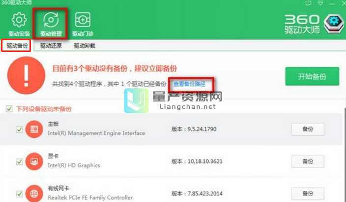Minimize the 360驱动大师 window

[x=332, y=3]
